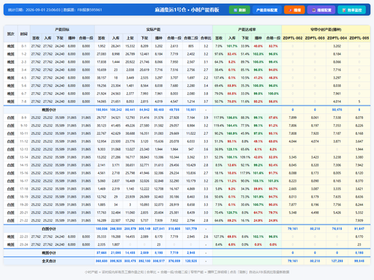Click time slot cell 0-1

24,46
